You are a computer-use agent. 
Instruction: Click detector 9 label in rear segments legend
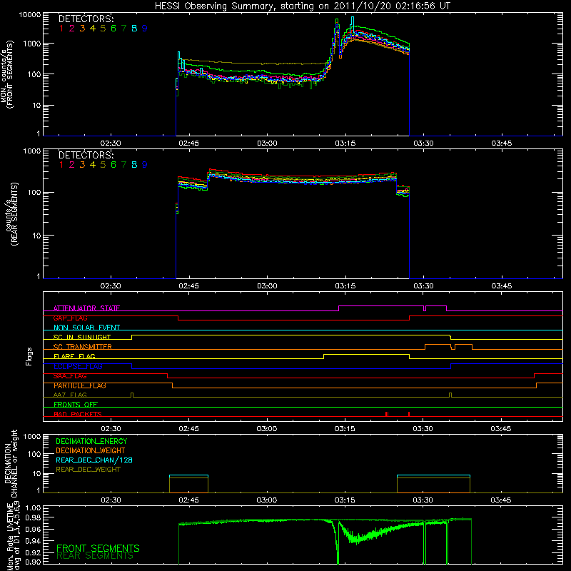click(145, 165)
